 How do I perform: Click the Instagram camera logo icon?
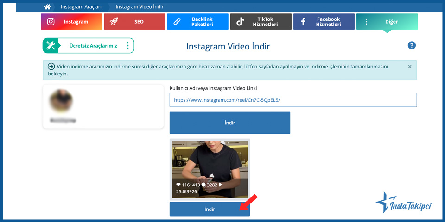[x=51, y=22]
